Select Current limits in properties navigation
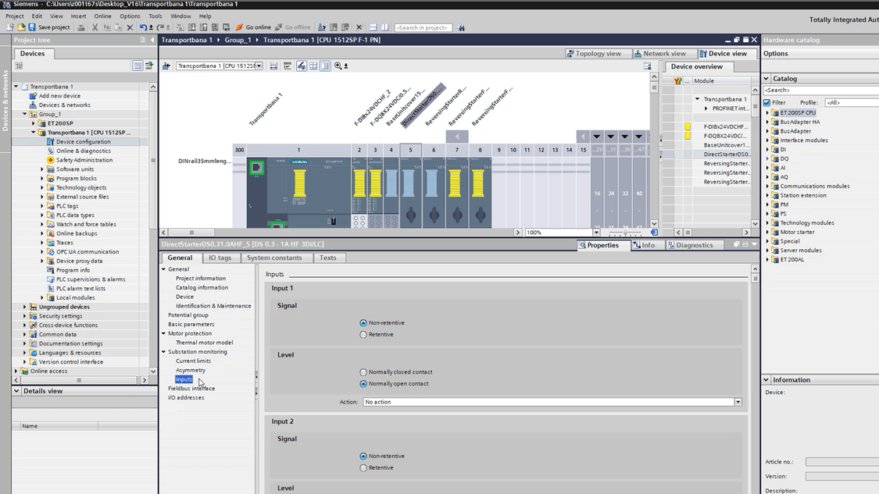Image resolution: width=879 pixels, height=494 pixels. pos(194,361)
